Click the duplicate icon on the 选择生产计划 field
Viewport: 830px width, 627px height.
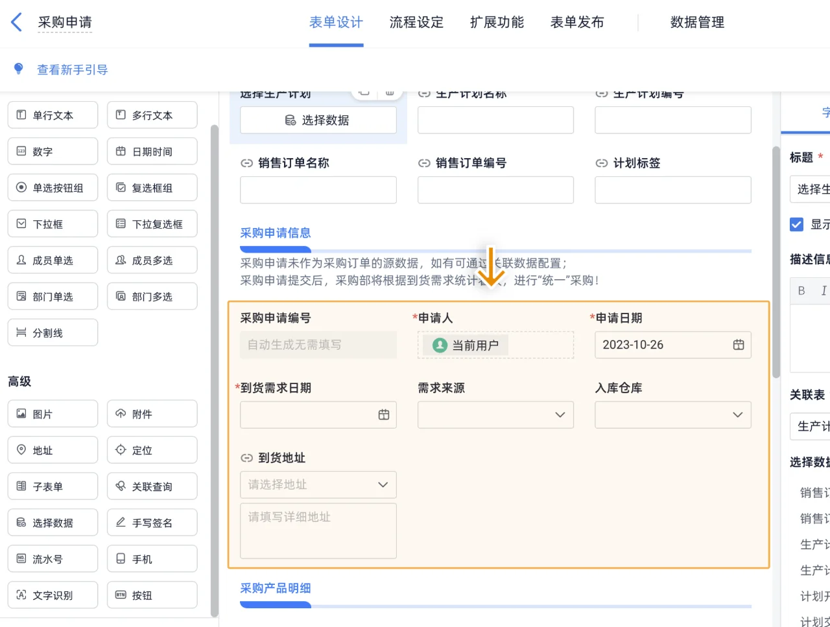point(364,92)
